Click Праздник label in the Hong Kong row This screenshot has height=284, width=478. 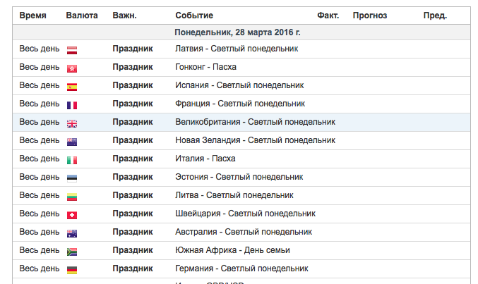pyautogui.click(x=133, y=67)
